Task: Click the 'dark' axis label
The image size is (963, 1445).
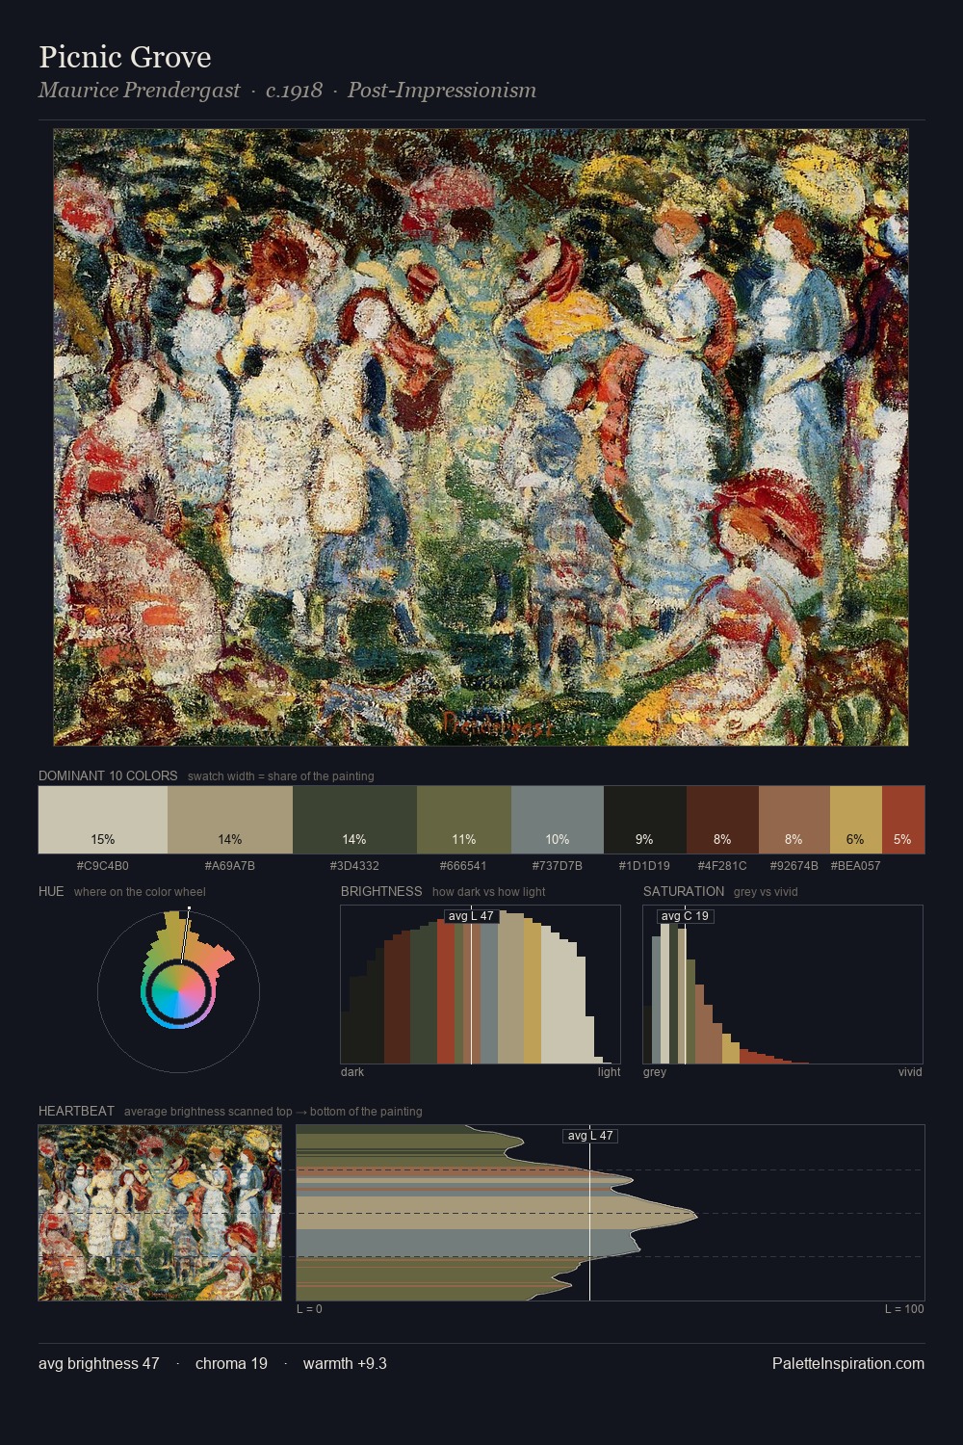Action: (x=352, y=1072)
